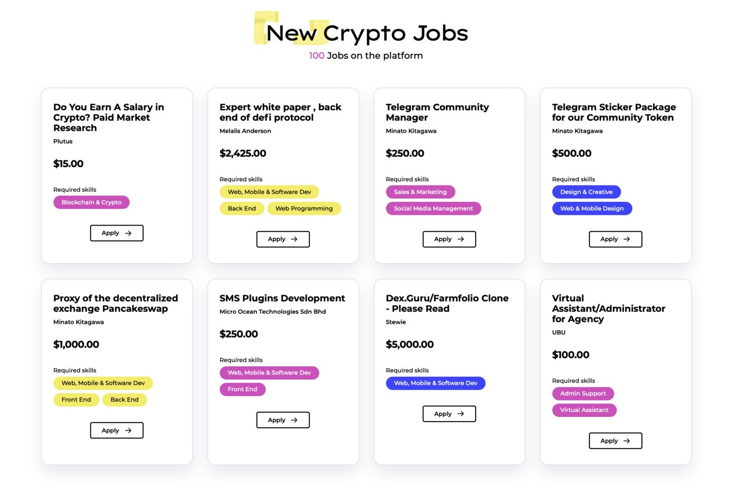Image resolution: width=739 pixels, height=486 pixels.
Task: Apply to Proxy of decentralized exchange Pancakeswap job
Action: pos(117,431)
